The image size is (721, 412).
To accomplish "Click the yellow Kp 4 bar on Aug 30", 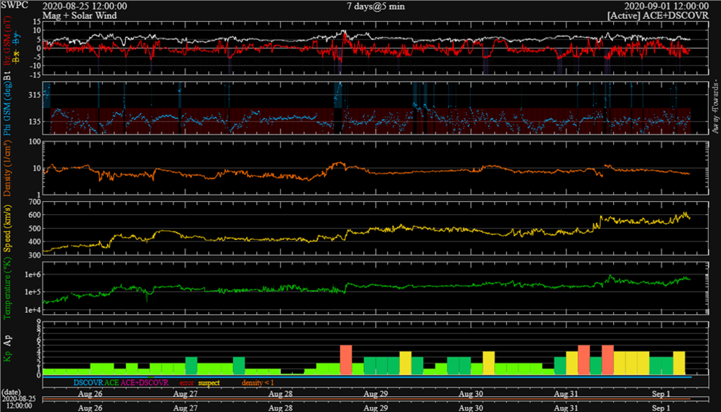I will 489,362.
